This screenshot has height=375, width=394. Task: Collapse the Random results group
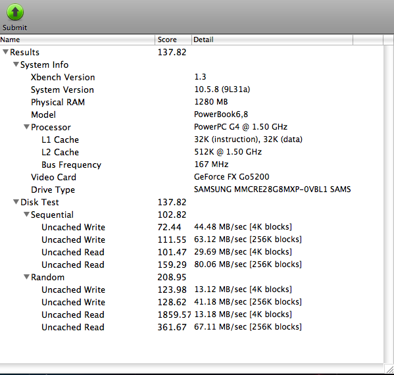[x=26, y=277]
